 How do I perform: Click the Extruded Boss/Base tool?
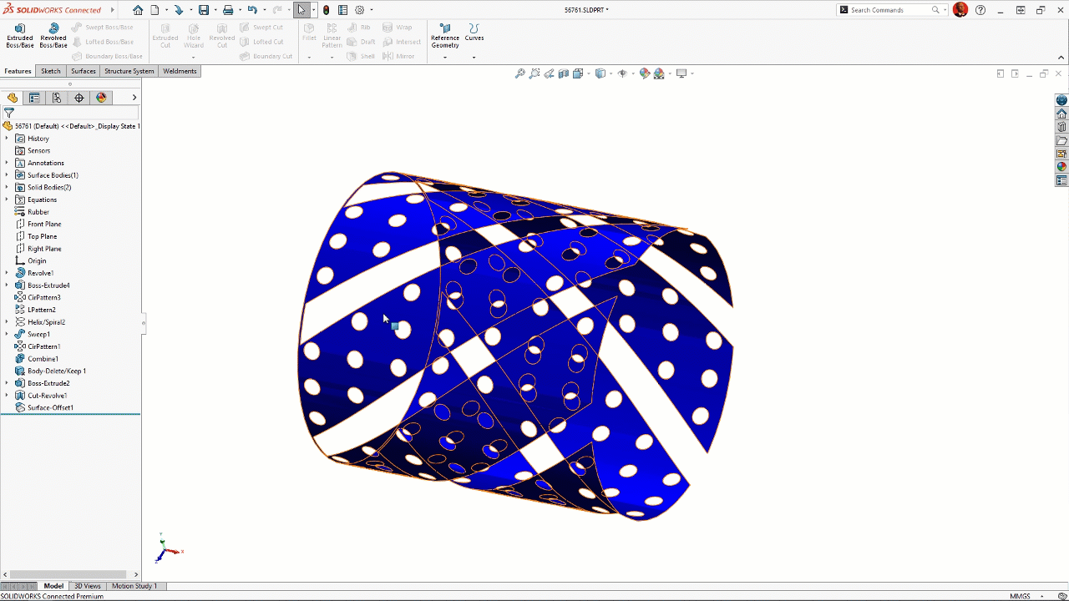tap(20, 35)
